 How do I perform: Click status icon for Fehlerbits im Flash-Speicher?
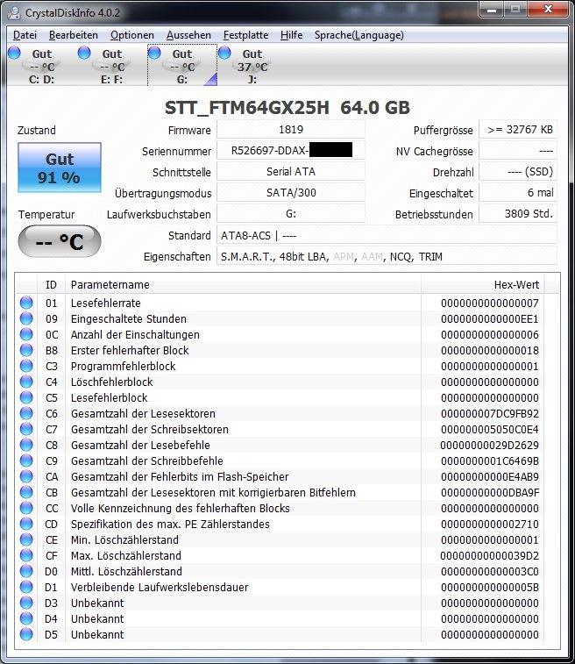coord(26,476)
